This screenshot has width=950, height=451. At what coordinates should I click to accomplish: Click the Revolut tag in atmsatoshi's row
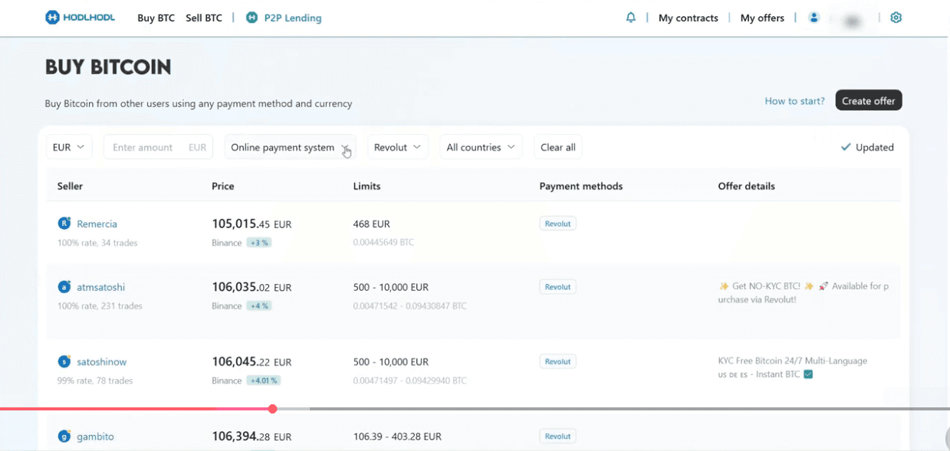[557, 287]
